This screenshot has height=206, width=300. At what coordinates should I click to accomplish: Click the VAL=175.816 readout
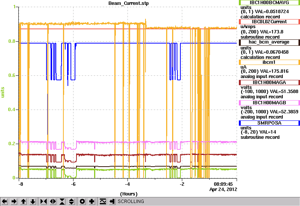coord(275,71)
